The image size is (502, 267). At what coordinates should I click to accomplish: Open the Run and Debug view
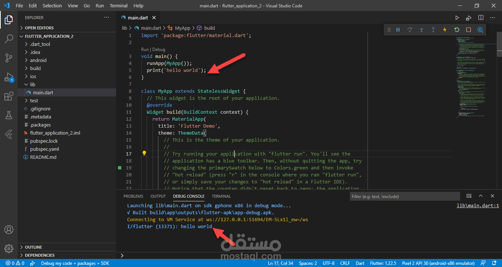click(x=9, y=77)
